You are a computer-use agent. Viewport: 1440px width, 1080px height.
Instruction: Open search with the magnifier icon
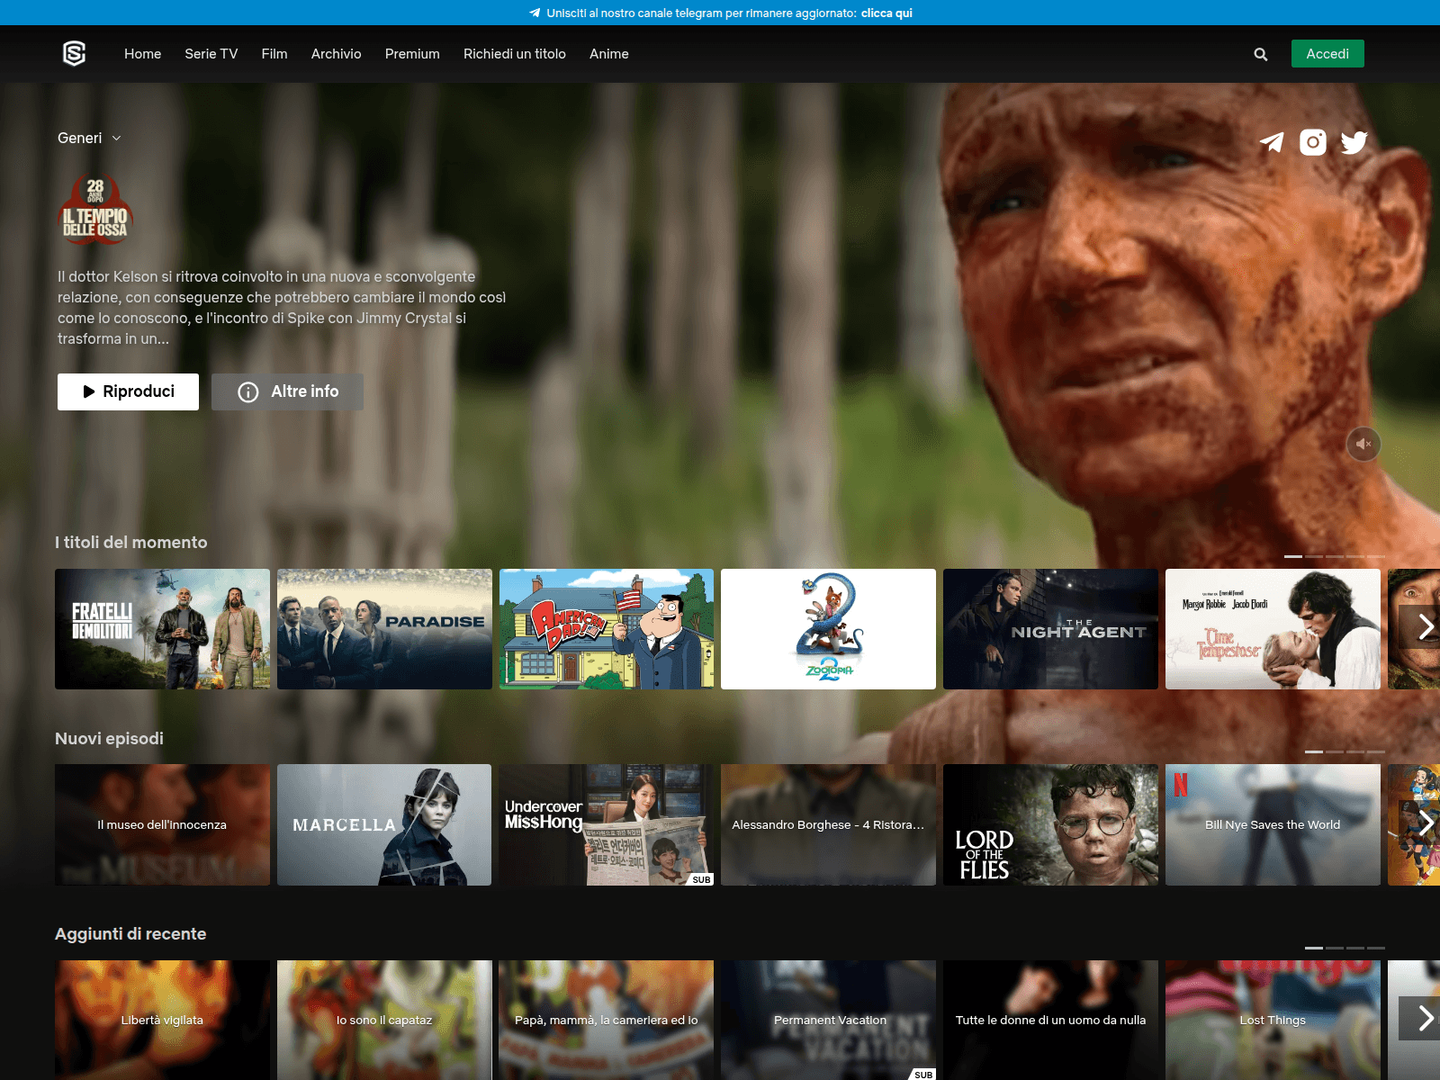coord(1260,54)
